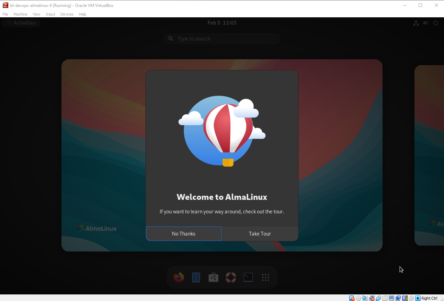Viewport: 444px width, 301px height.
Task: Open the Software store icon in dash
Action: point(213,277)
